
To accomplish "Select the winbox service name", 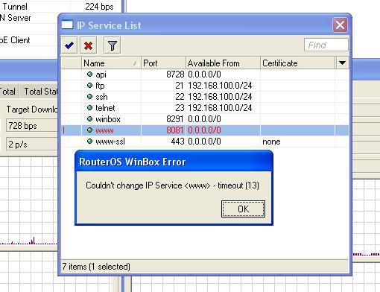I will [x=108, y=119].
